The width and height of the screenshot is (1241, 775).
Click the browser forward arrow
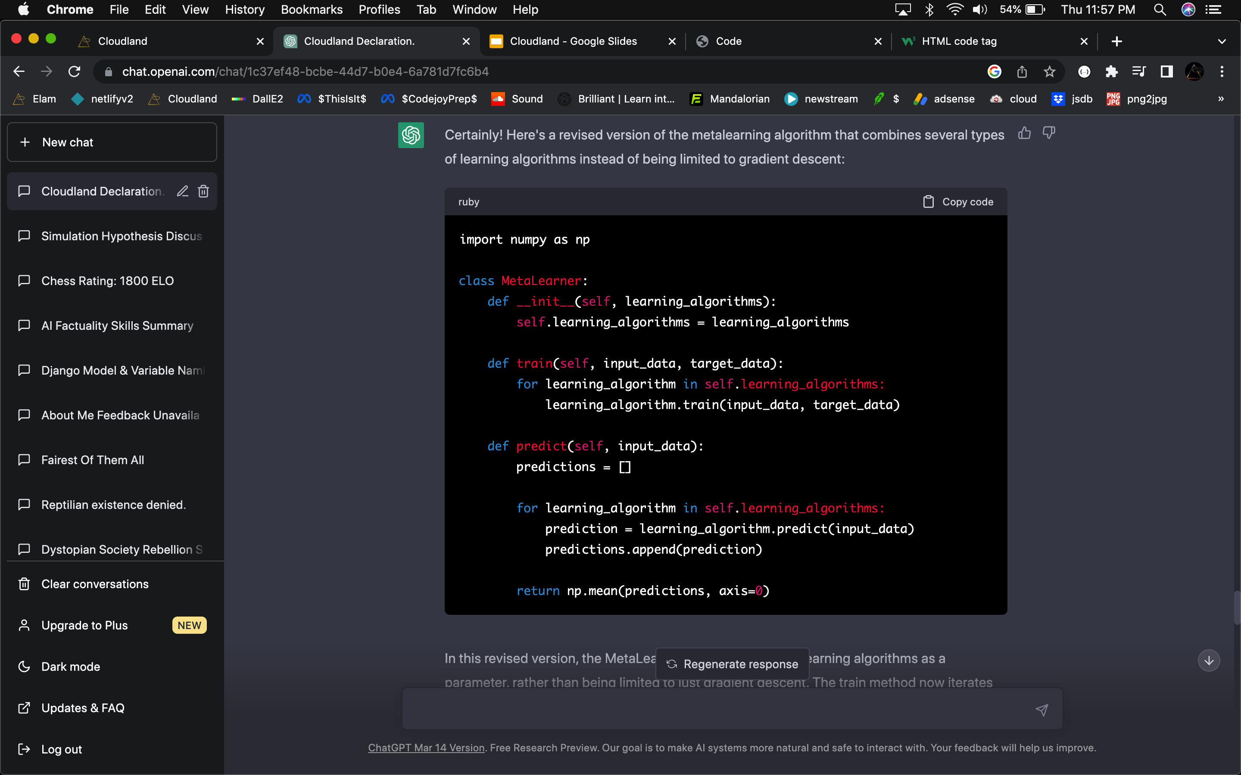[x=47, y=71]
